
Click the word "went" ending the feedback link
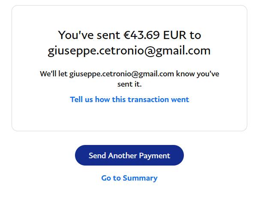pos(180,99)
